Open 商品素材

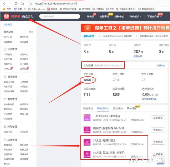[x=24, y=109]
